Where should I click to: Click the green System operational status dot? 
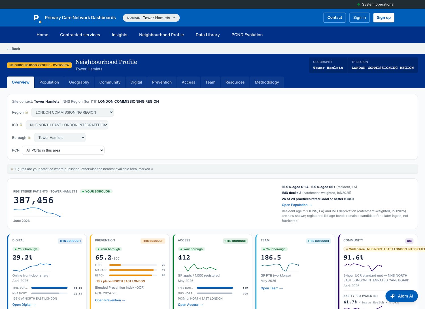pyautogui.click(x=358, y=5)
